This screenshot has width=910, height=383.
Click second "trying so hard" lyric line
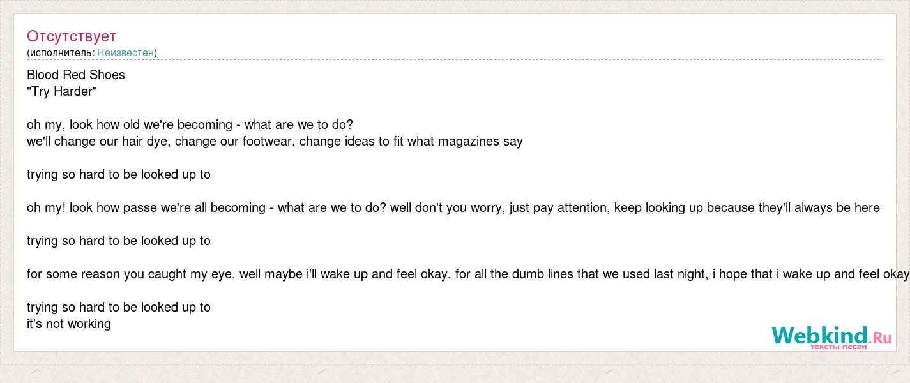pyautogui.click(x=119, y=241)
